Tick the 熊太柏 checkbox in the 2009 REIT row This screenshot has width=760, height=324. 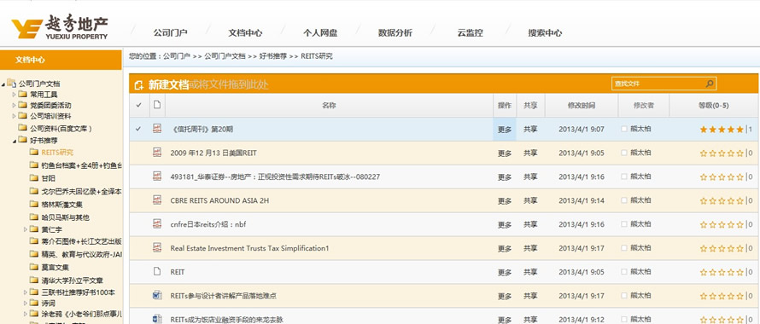624,153
